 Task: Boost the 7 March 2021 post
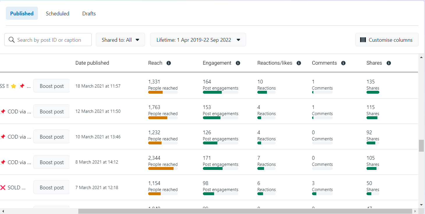tap(52, 187)
